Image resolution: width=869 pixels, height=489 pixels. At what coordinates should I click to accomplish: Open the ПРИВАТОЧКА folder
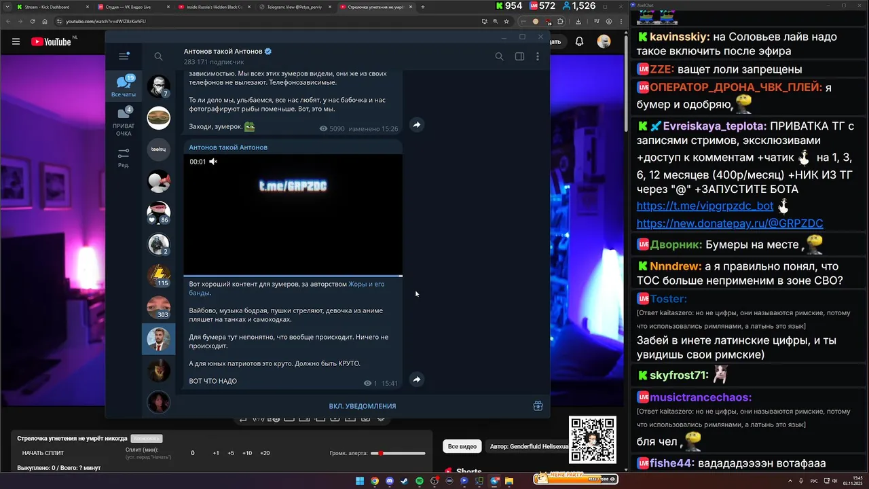pos(124,121)
